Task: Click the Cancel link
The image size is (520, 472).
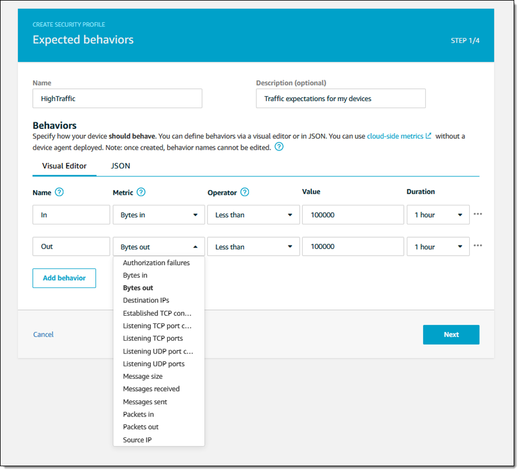Action: (x=43, y=334)
